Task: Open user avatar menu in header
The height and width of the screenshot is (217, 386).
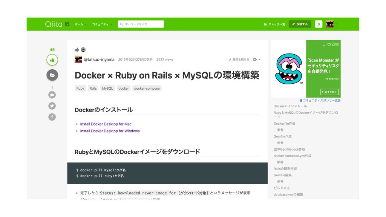Action: click(x=331, y=24)
